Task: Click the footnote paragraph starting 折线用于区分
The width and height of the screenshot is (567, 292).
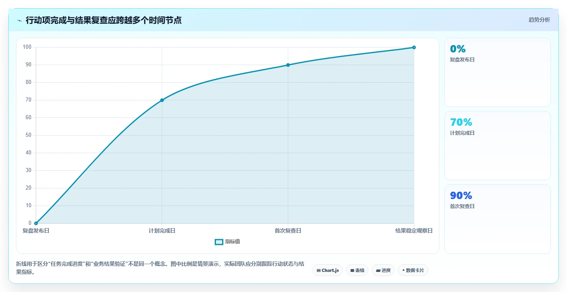Action: [161, 268]
